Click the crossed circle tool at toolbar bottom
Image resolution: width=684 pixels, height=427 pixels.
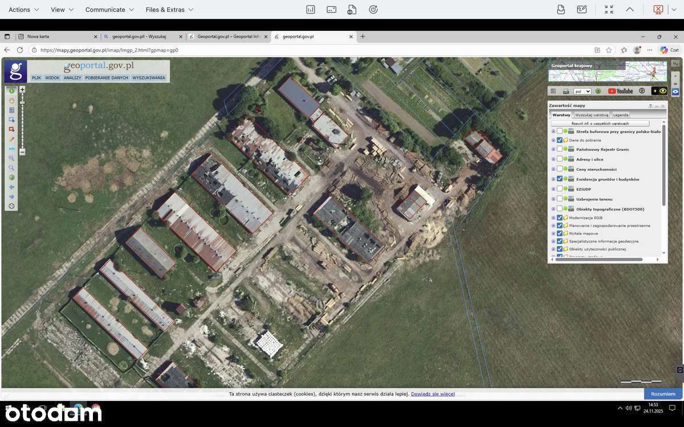(11, 206)
